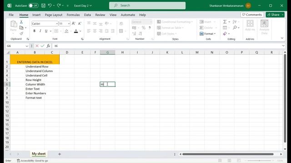Switch to the Page Layout tab

pyautogui.click(x=54, y=15)
